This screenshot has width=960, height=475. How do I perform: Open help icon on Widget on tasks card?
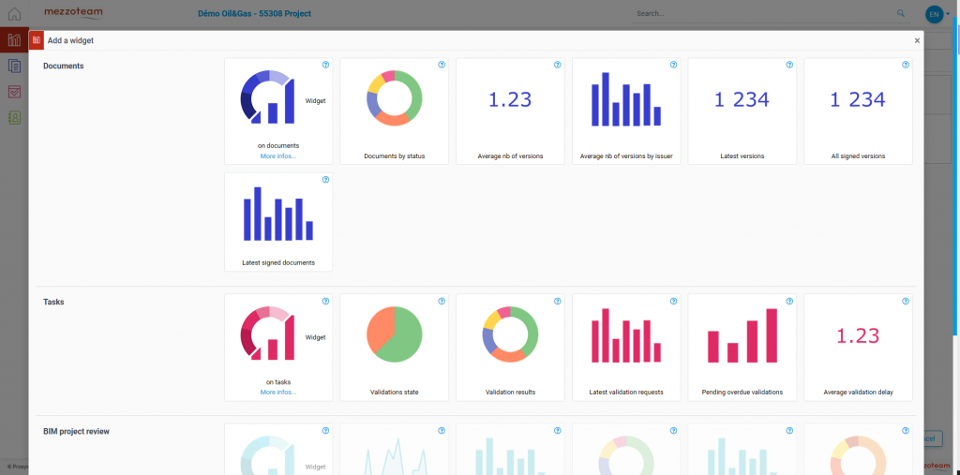[325, 301]
